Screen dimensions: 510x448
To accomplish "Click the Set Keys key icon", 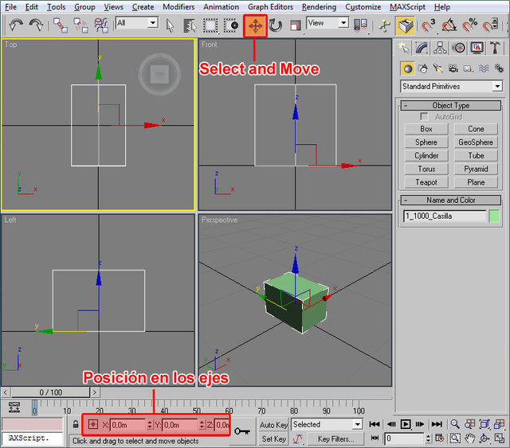I will point(242,430).
